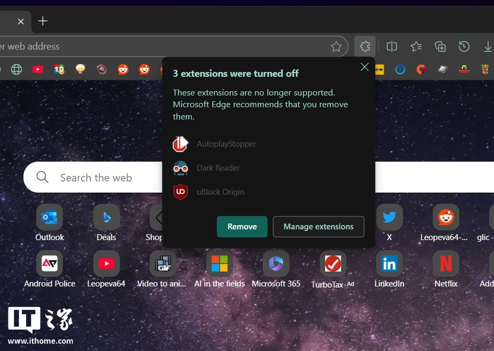Remove the unsupported extensions

pyautogui.click(x=242, y=227)
